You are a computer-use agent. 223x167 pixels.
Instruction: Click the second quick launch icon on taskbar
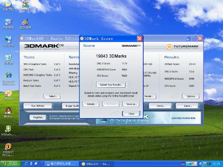click(31, 164)
